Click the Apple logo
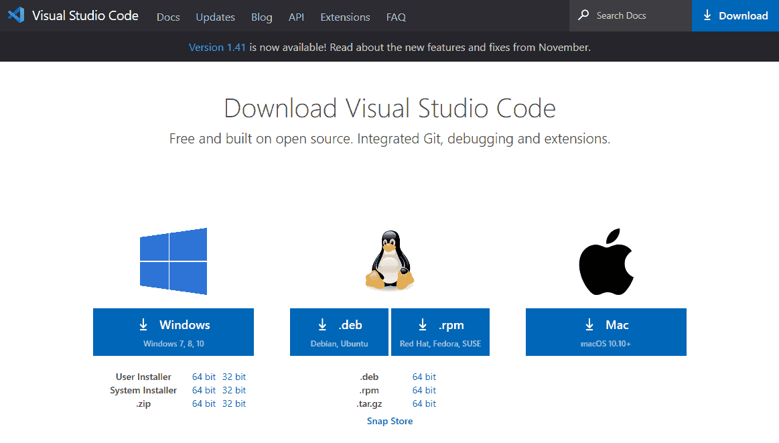This screenshot has width=779, height=443. pyautogui.click(x=606, y=261)
